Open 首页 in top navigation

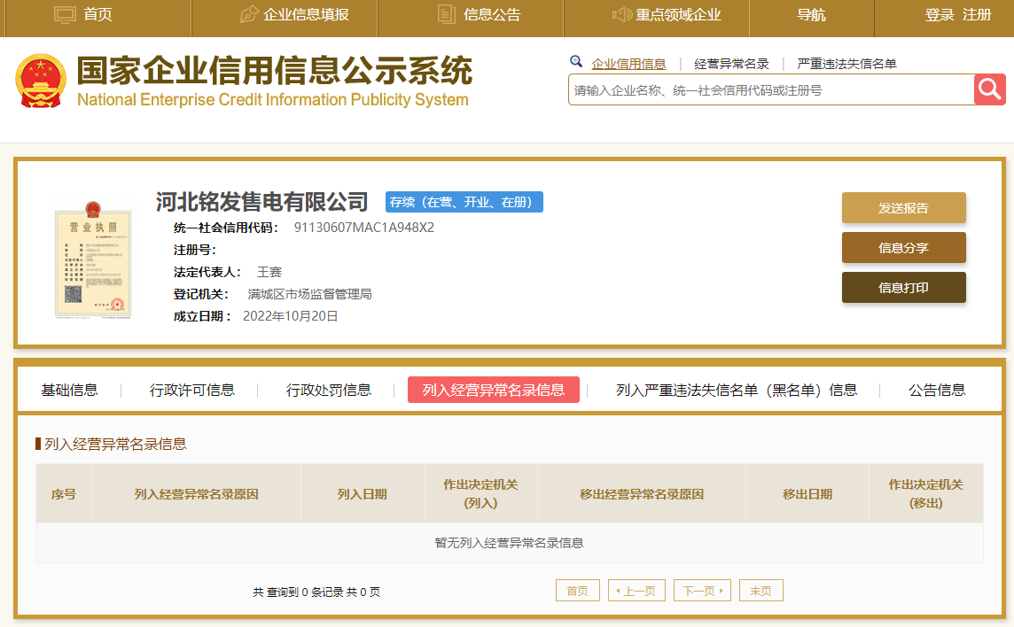[98, 15]
